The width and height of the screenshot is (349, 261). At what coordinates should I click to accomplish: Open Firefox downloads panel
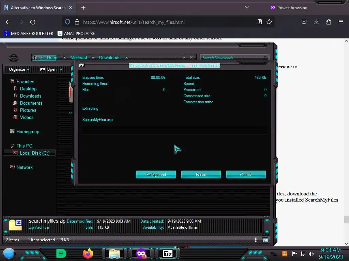(316, 22)
